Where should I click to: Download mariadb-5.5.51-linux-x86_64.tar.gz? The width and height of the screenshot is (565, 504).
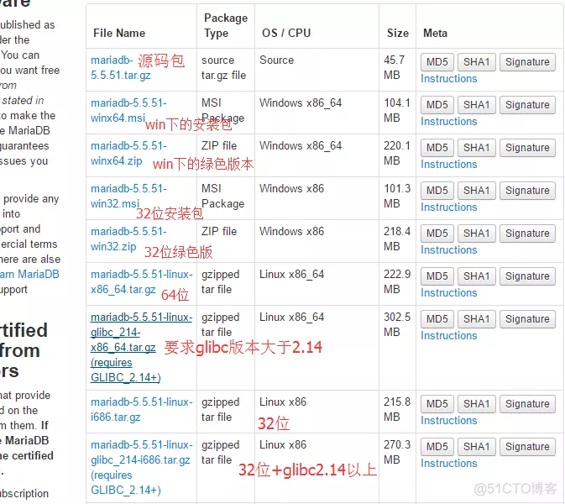coord(142,282)
